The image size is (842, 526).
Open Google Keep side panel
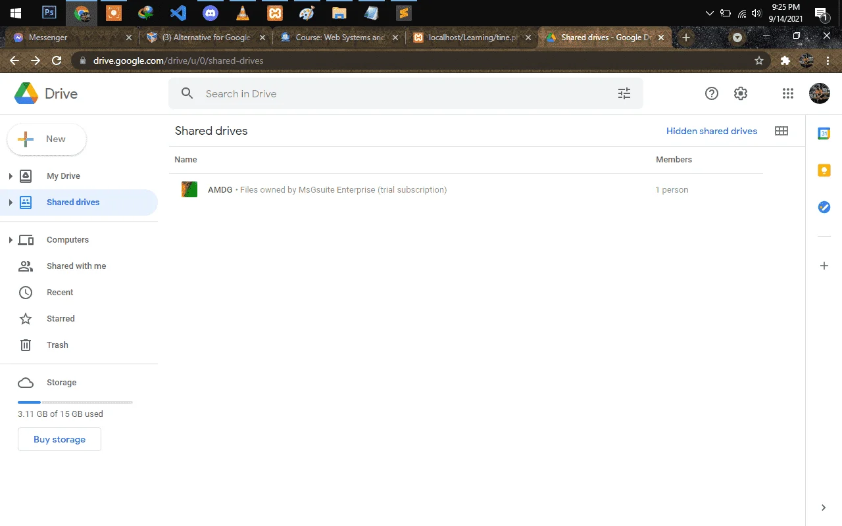pos(824,170)
